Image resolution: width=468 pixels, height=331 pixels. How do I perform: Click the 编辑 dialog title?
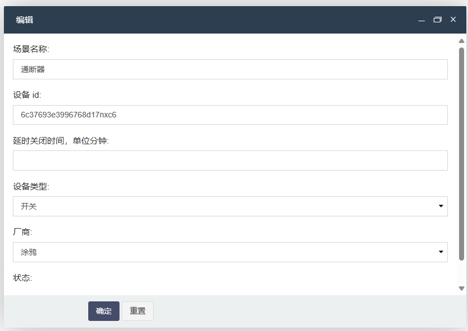pos(25,20)
